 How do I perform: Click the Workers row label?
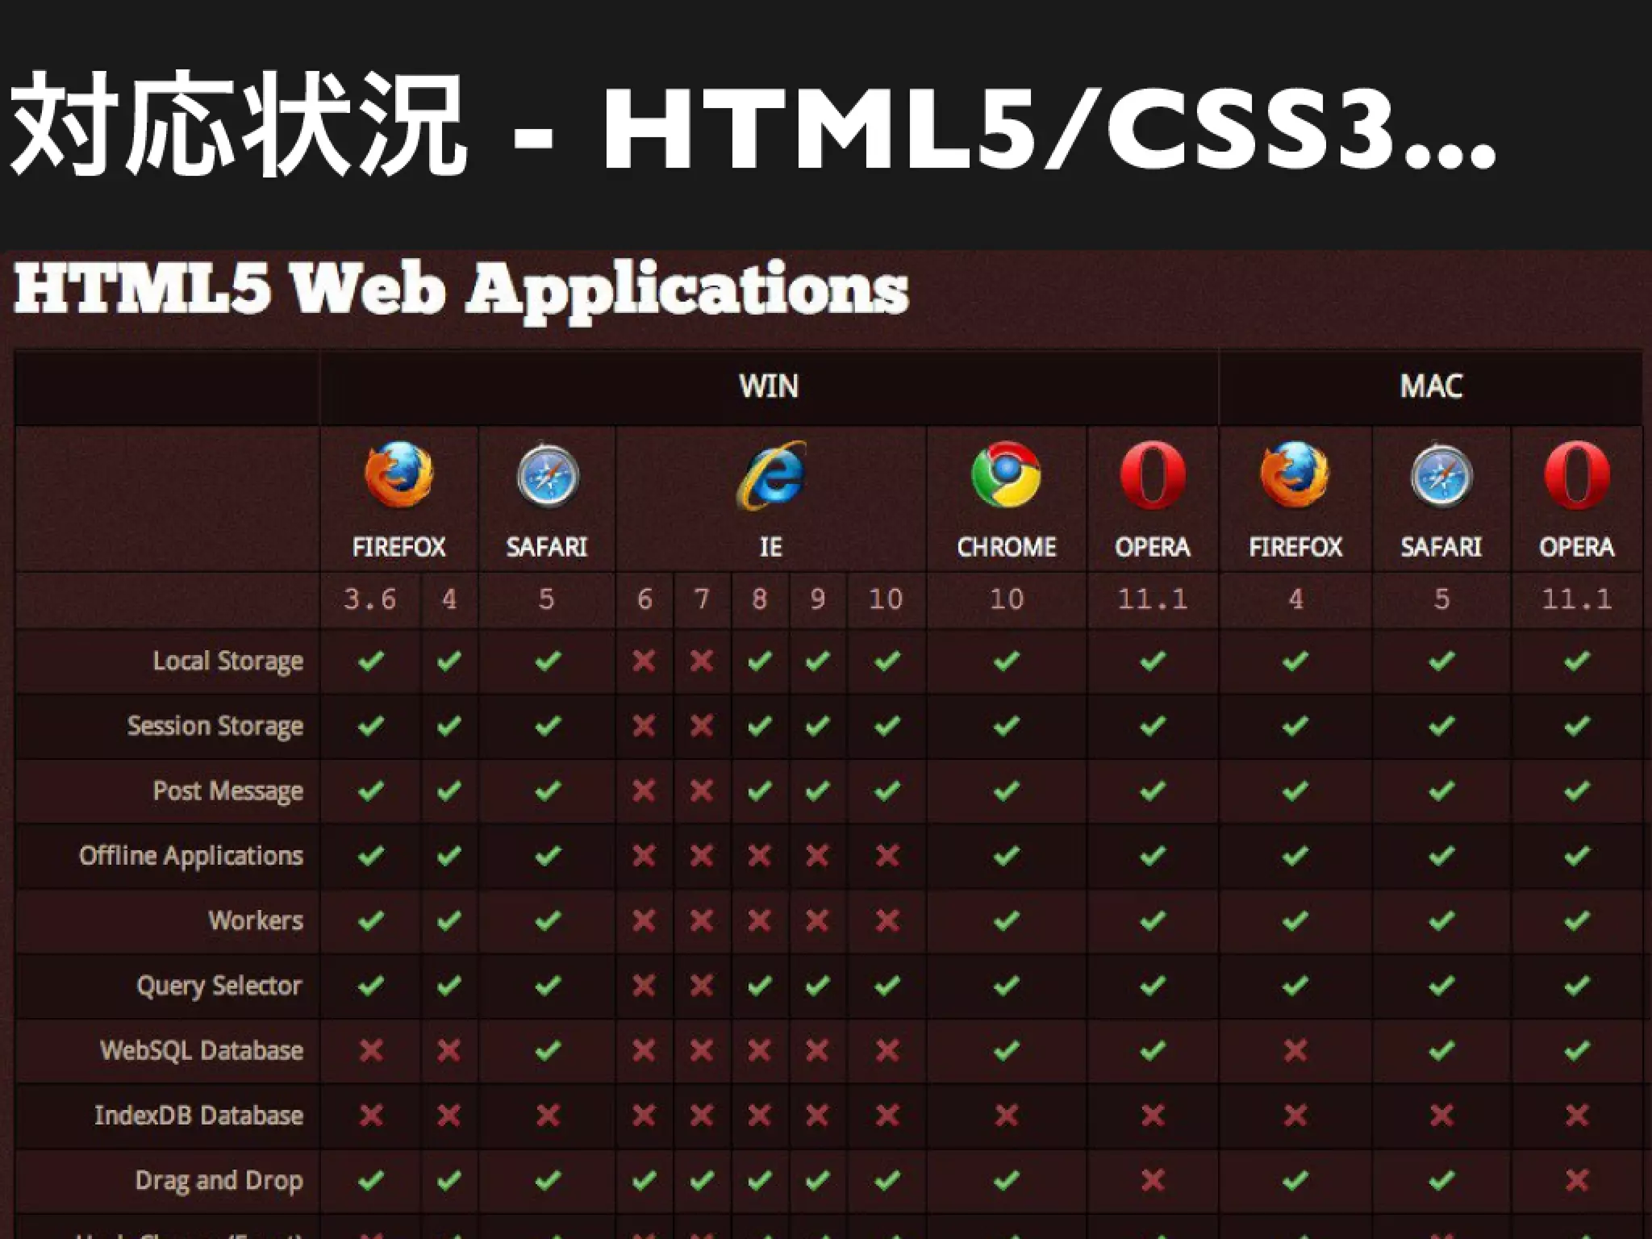pyautogui.click(x=257, y=920)
